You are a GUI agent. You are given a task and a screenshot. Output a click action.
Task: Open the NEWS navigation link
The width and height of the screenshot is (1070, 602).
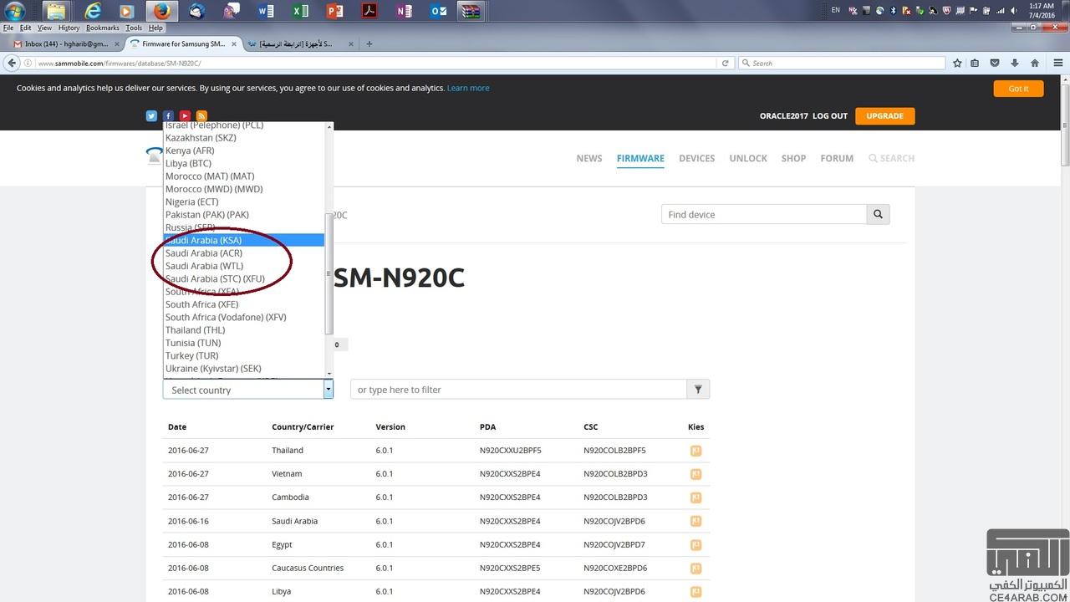(x=589, y=158)
